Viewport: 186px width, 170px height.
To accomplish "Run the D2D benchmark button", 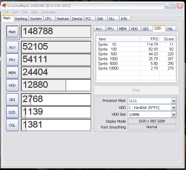I will point(12,112).
